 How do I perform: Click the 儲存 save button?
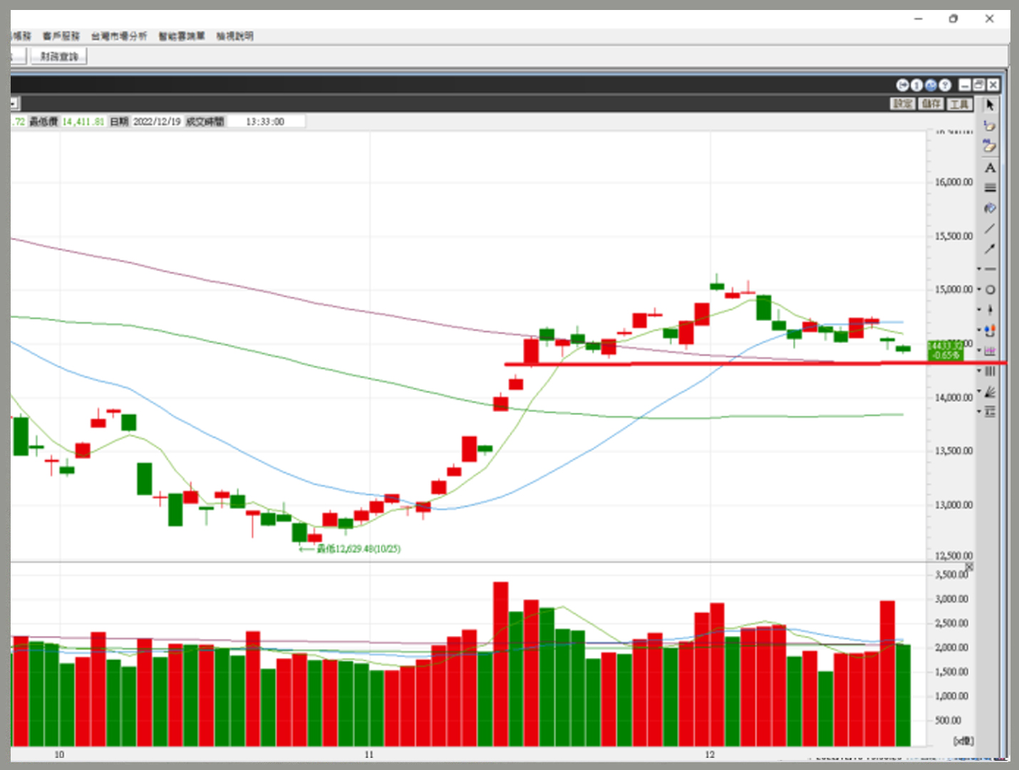click(931, 104)
